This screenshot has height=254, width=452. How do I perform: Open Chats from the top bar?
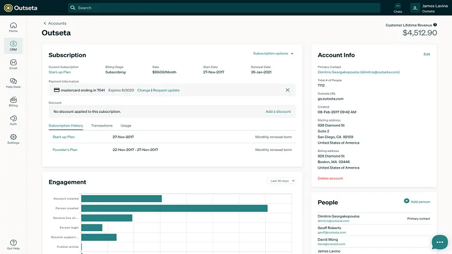[x=398, y=8]
